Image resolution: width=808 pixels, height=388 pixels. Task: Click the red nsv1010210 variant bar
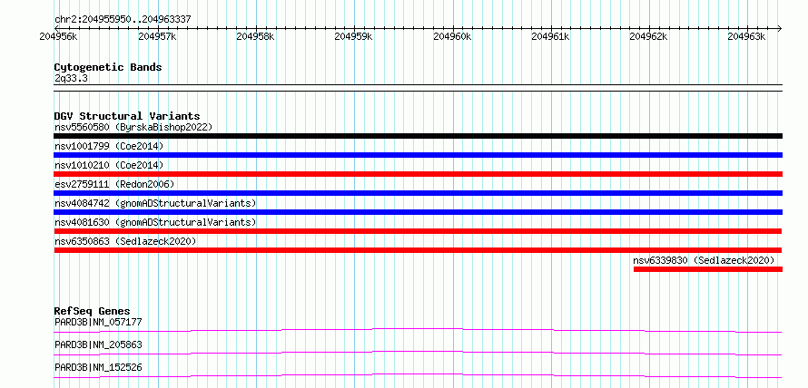(418, 174)
